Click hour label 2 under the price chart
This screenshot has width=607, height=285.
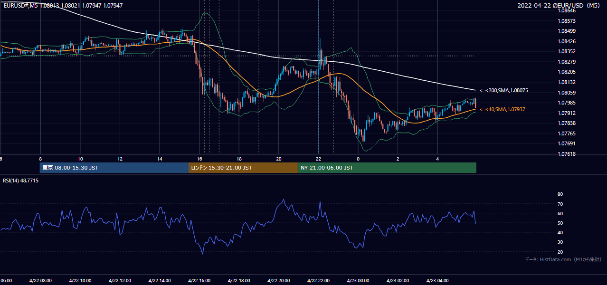pyautogui.click(x=398, y=159)
